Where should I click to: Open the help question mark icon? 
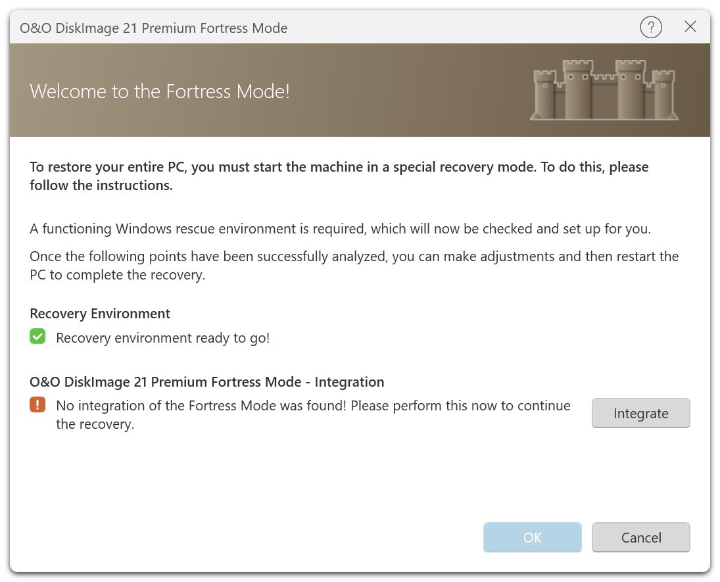(651, 28)
